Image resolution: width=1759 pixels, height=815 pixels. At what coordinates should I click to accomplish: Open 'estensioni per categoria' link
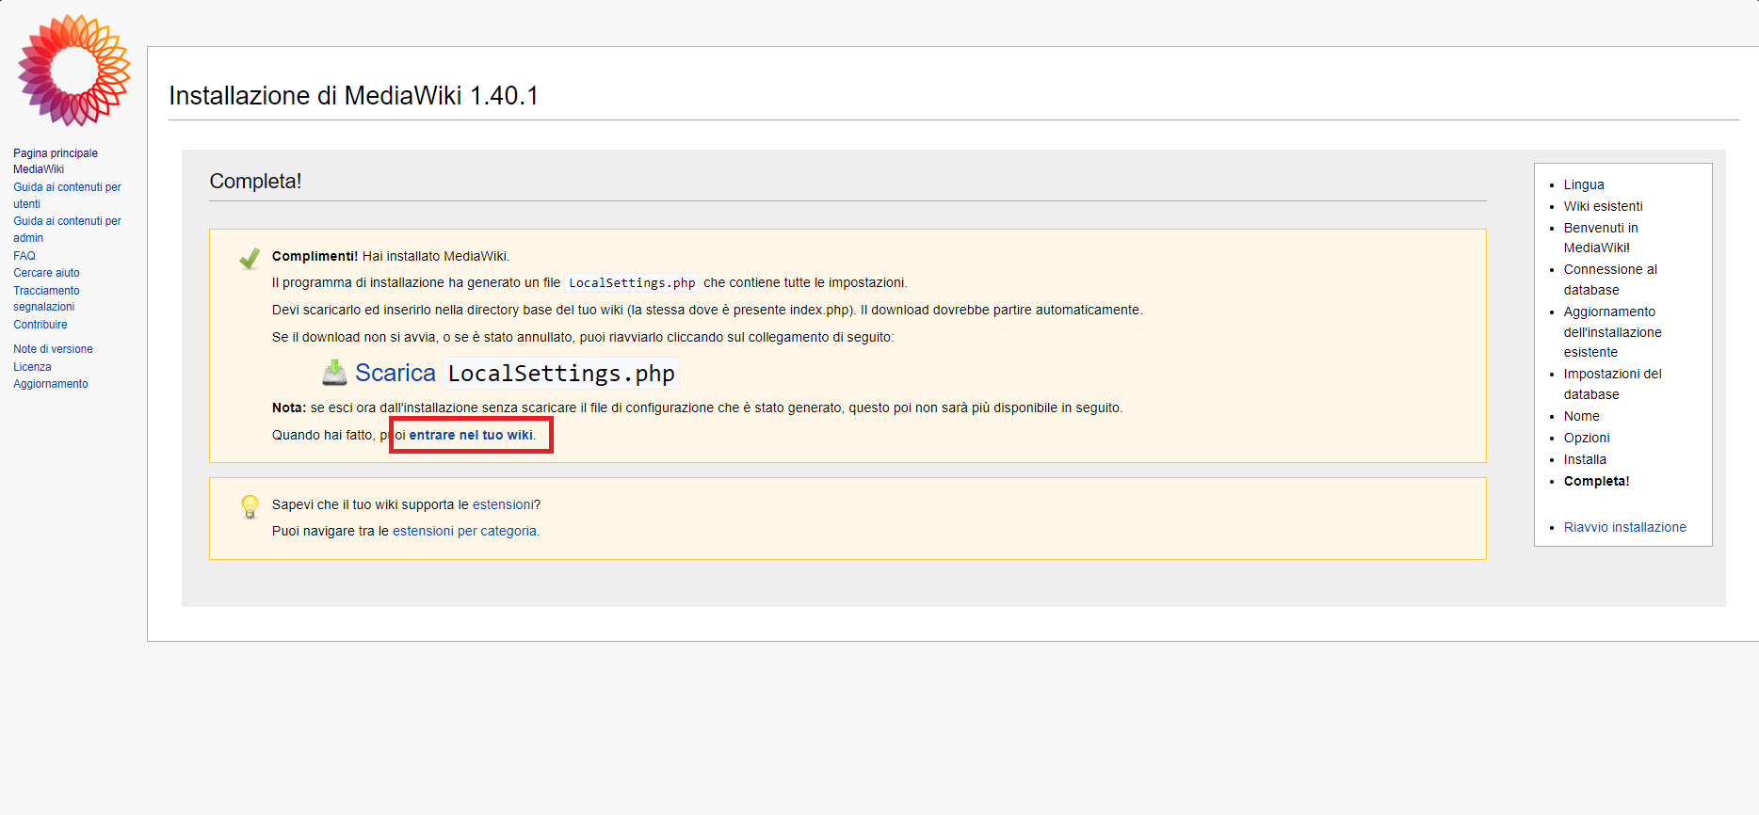464,531
